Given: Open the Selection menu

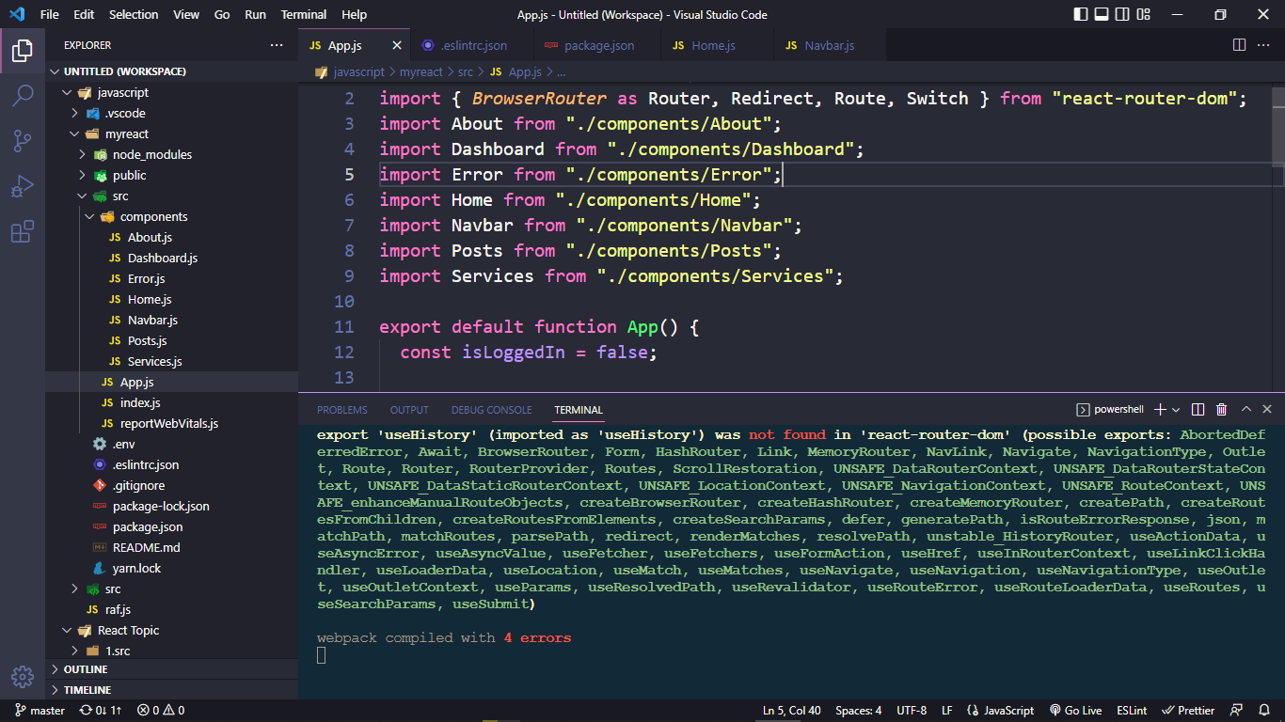Looking at the screenshot, I should [134, 14].
